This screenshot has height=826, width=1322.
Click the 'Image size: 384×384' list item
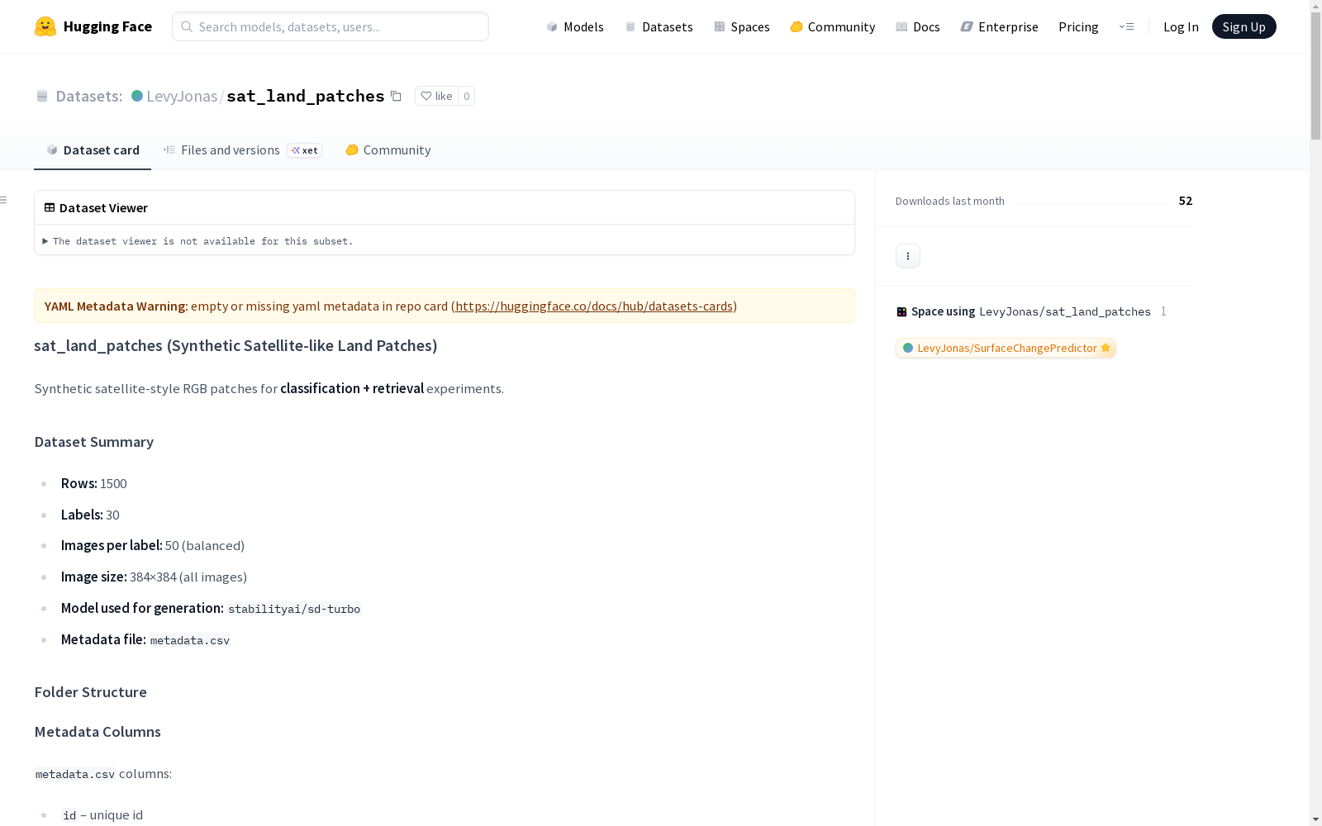[x=154, y=577]
